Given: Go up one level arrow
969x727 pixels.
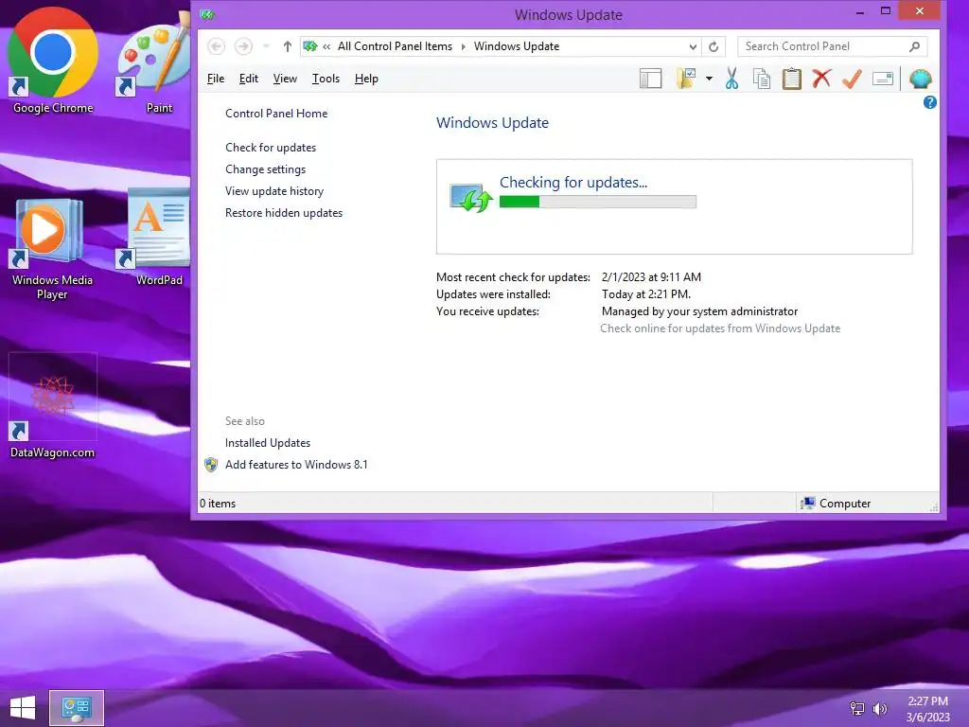Looking at the screenshot, I should click(x=288, y=46).
